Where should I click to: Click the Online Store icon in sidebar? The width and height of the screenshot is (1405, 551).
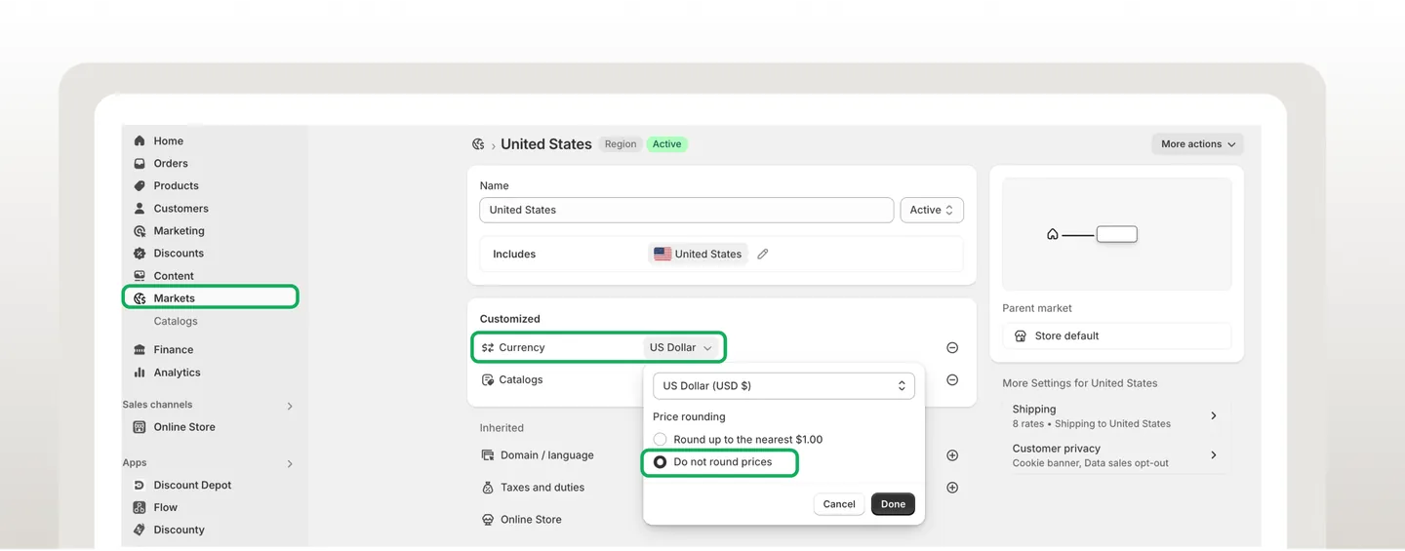[140, 427]
